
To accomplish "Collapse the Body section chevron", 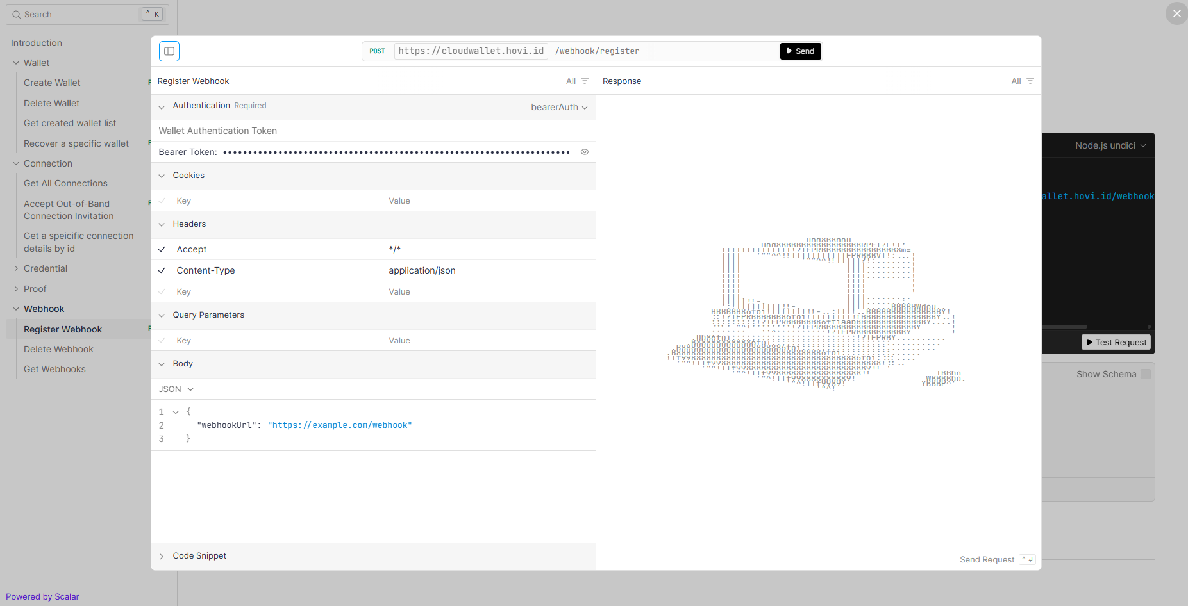I will [x=162, y=364].
